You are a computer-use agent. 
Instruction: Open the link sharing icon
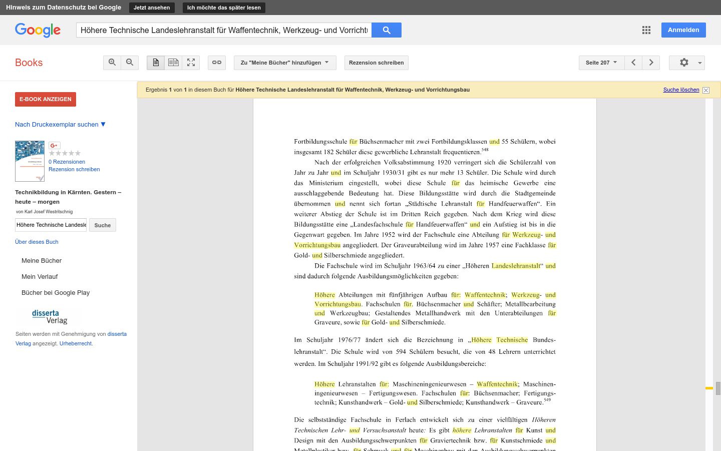pyautogui.click(x=217, y=63)
